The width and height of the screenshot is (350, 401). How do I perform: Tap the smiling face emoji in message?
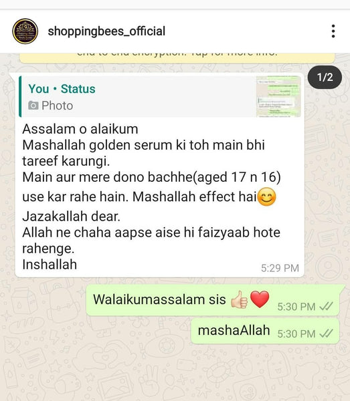pos(266,197)
